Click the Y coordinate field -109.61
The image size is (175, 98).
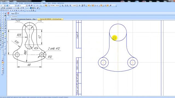pos(57,5)
